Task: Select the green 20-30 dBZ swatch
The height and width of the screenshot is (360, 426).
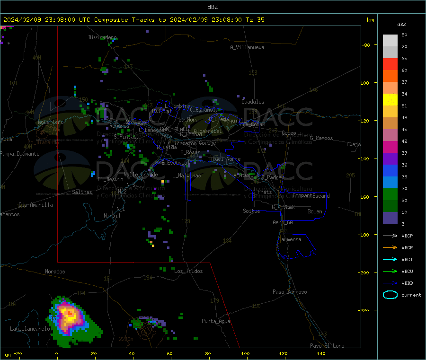Action: (x=390, y=194)
